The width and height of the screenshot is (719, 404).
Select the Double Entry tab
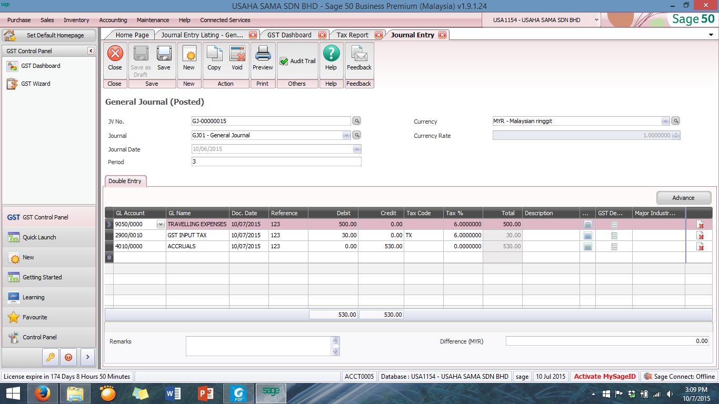pyautogui.click(x=125, y=181)
